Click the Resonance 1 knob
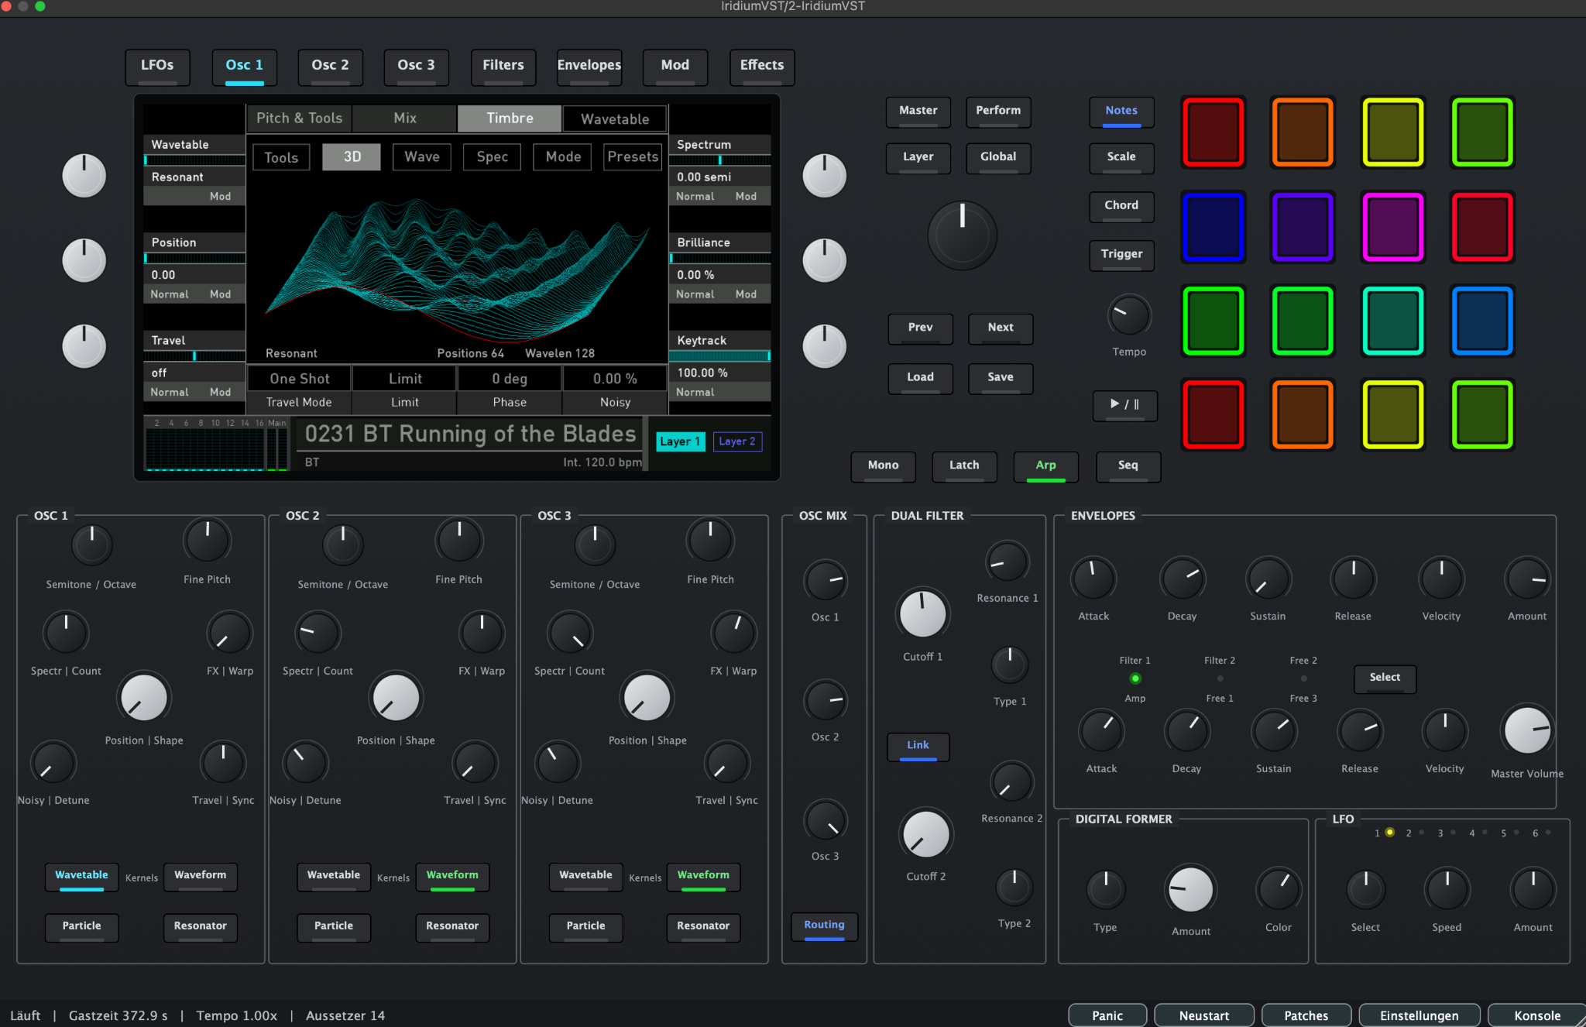 (x=1007, y=562)
